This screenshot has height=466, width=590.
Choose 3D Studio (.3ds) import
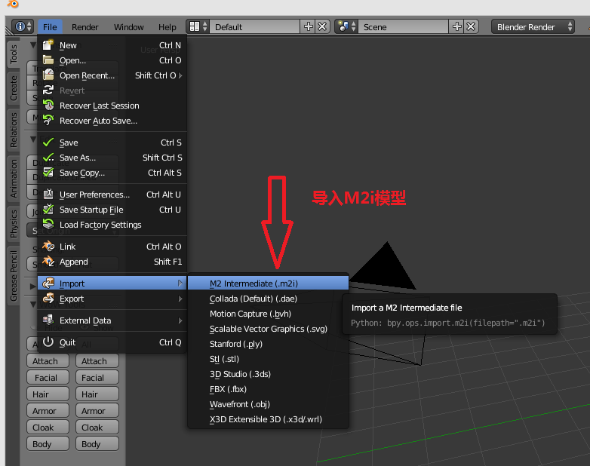(x=269, y=374)
